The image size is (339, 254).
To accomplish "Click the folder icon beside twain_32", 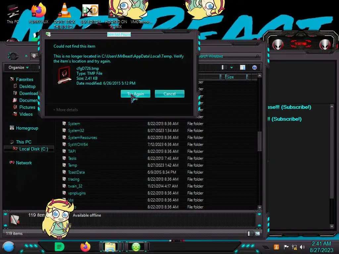I will point(64,186).
